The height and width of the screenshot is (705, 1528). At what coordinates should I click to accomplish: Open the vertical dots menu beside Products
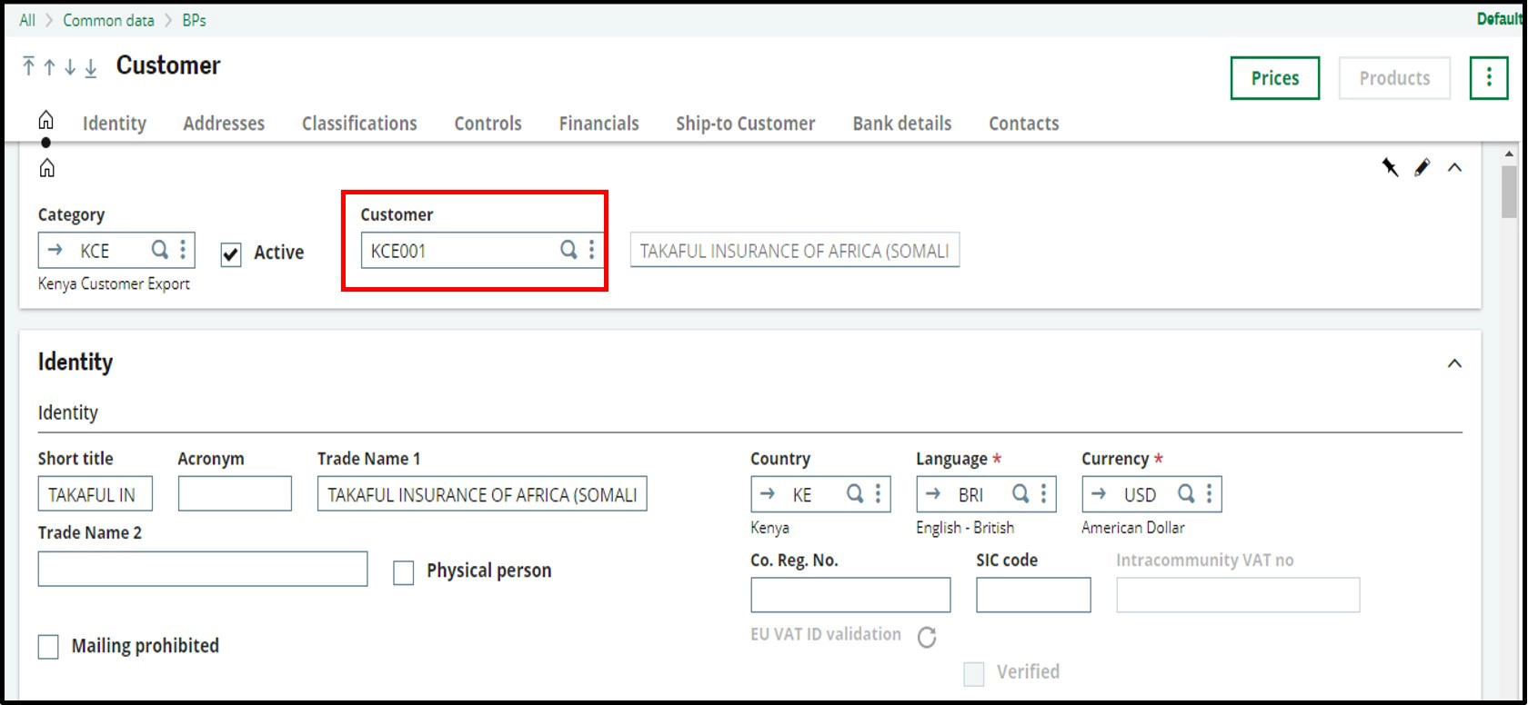[1489, 78]
